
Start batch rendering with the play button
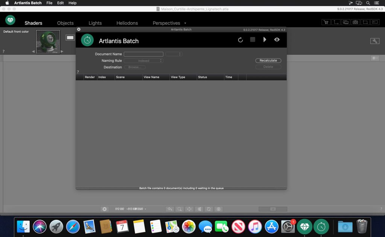point(265,39)
